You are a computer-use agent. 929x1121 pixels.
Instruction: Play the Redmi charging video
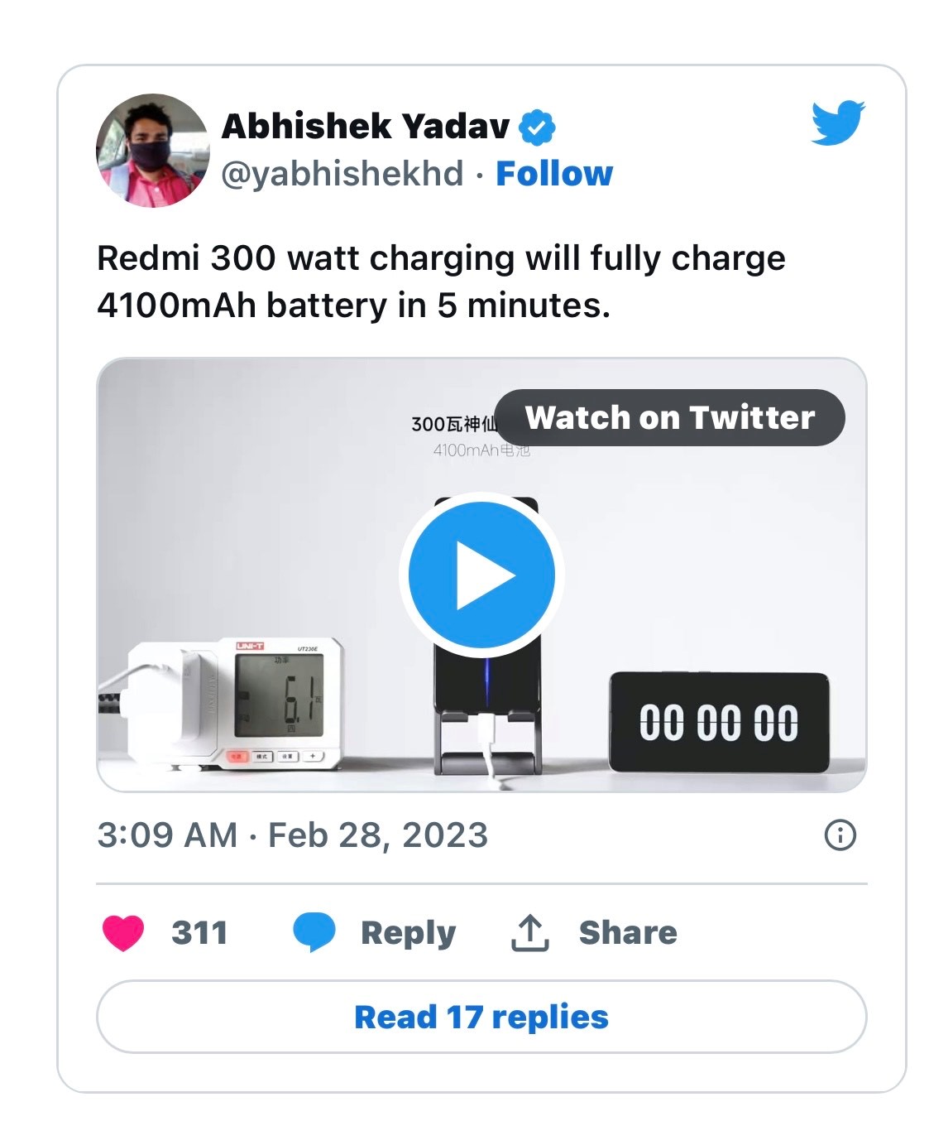tap(481, 575)
